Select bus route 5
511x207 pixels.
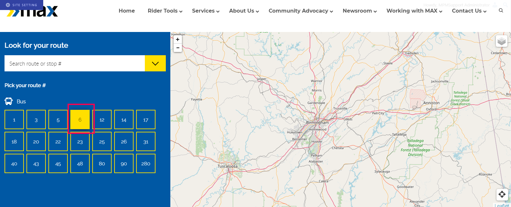click(58, 119)
